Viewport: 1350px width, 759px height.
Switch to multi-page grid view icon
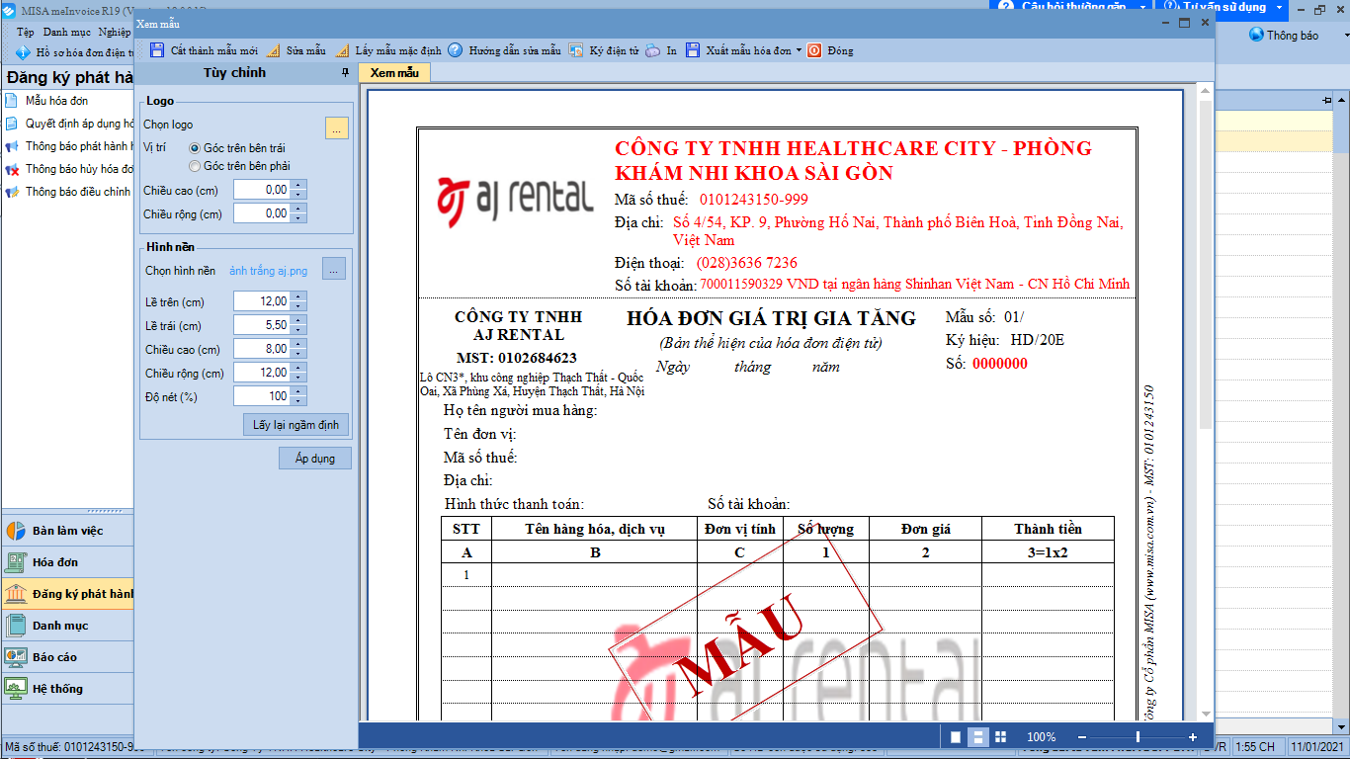[1000, 737]
